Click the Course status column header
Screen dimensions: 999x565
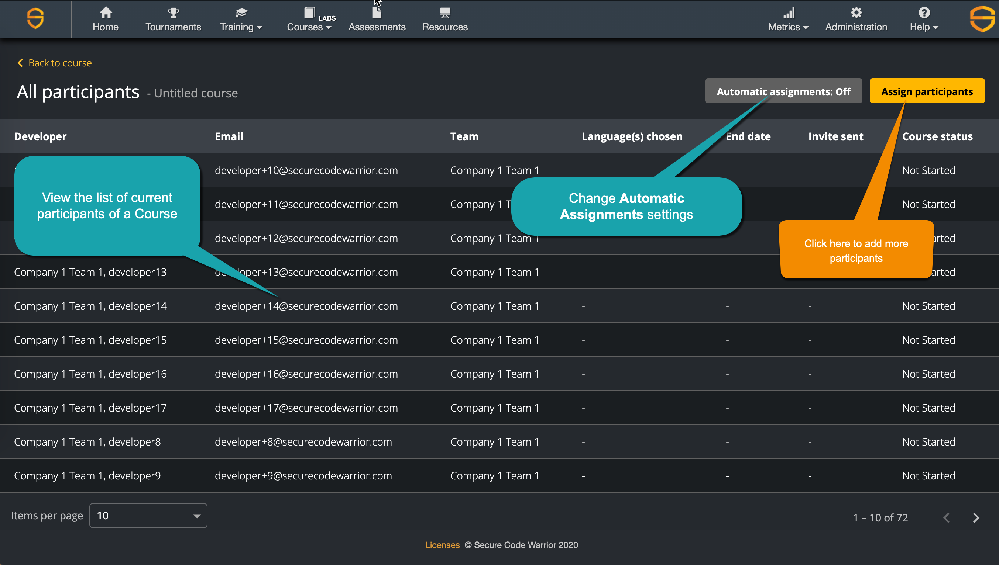pos(937,136)
